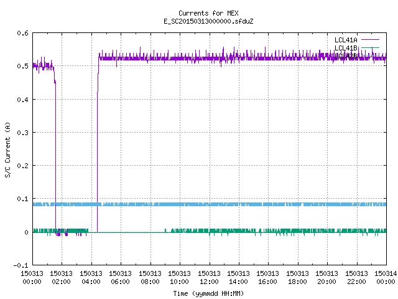Viewport: 398px width, 299px height.
Task: Click the chart title 'Currents for MEX'
Action: (x=208, y=13)
